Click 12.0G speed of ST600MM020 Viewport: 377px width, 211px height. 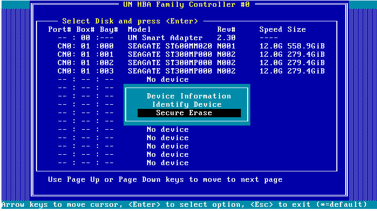pos(271,46)
